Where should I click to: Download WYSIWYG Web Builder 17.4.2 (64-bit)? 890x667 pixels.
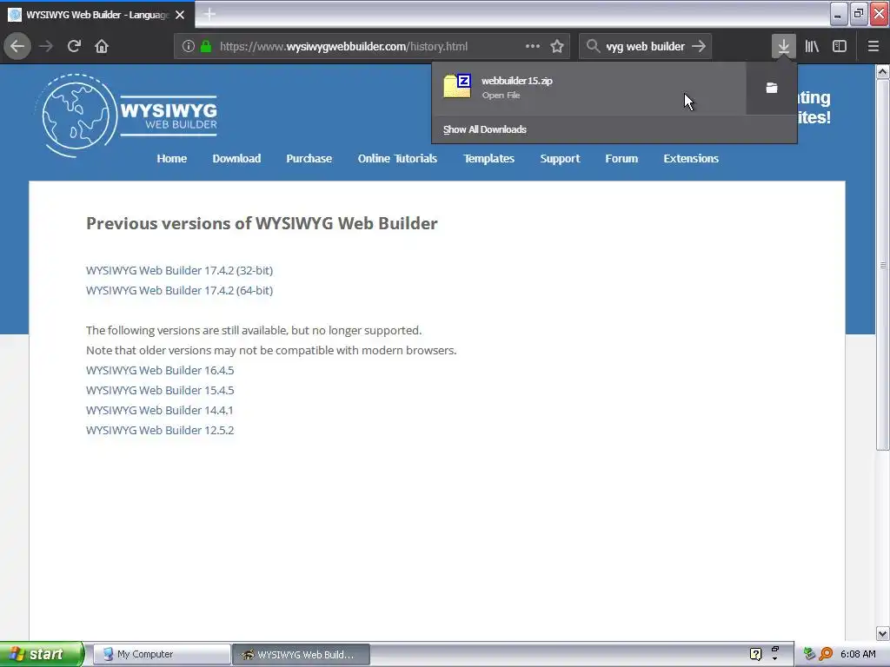pos(179,290)
